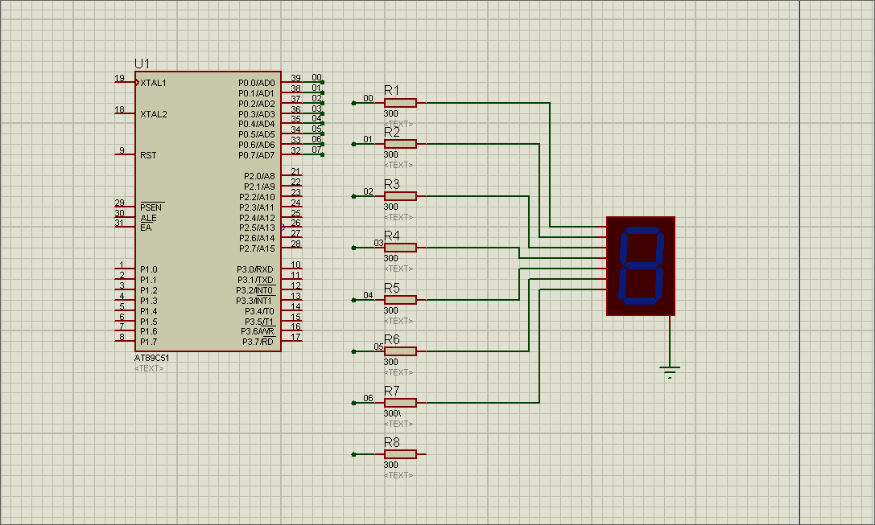The width and height of the screenshot is (875, 525).
Task: Click pin number 19 beside XTAL1
Action: pyautogui.click(x=119, y=78)
